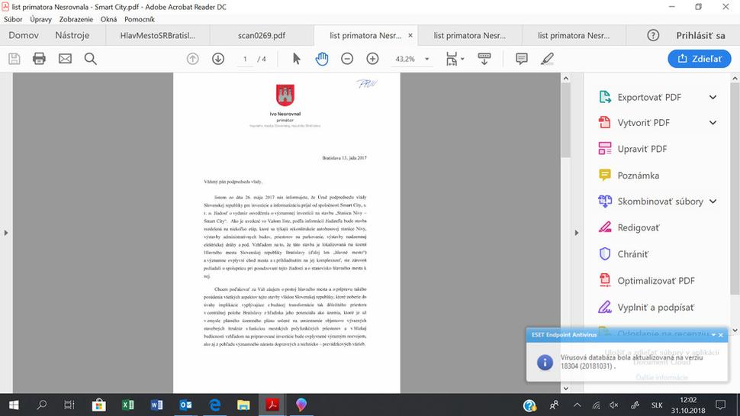Open the help question mark
740x416 pixels.
[x=653, y=35]
